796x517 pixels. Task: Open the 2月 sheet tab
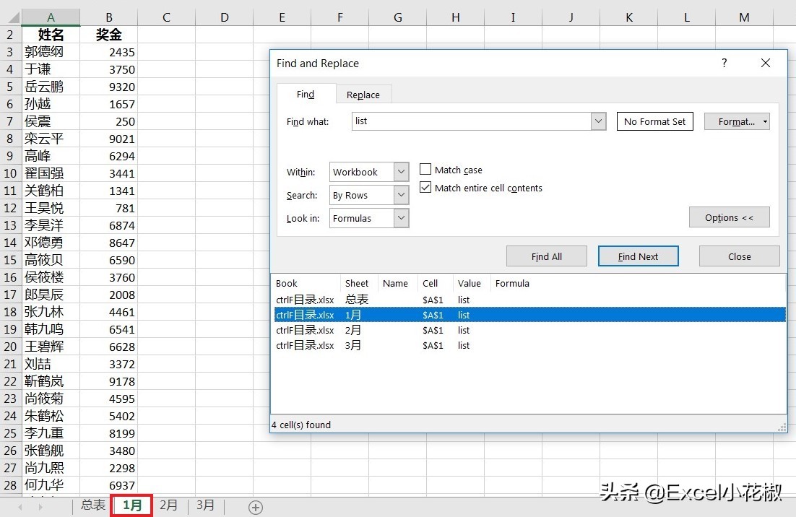pyautogui.click(x=168, y=505)
